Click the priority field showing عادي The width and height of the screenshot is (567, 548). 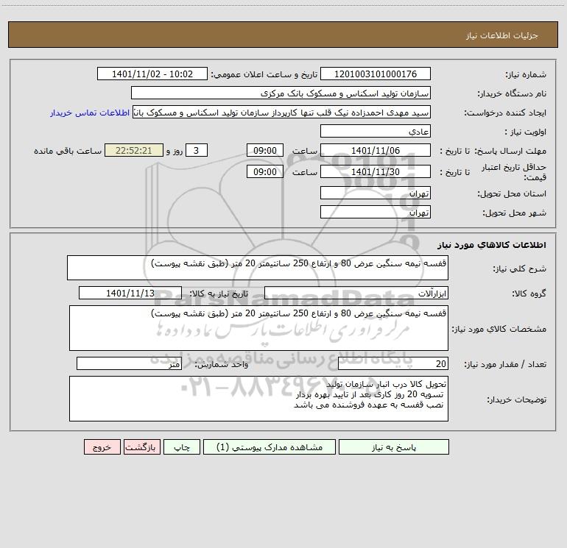[376, 131]
